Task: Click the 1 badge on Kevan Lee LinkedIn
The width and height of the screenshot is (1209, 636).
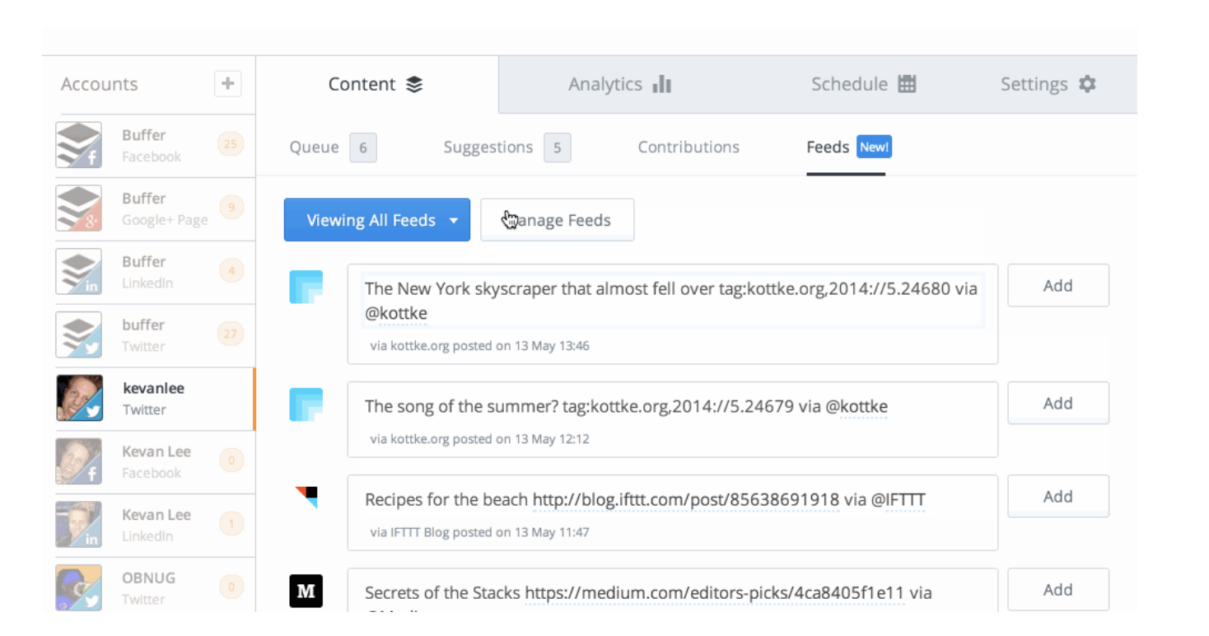Action: pos(231,524)
